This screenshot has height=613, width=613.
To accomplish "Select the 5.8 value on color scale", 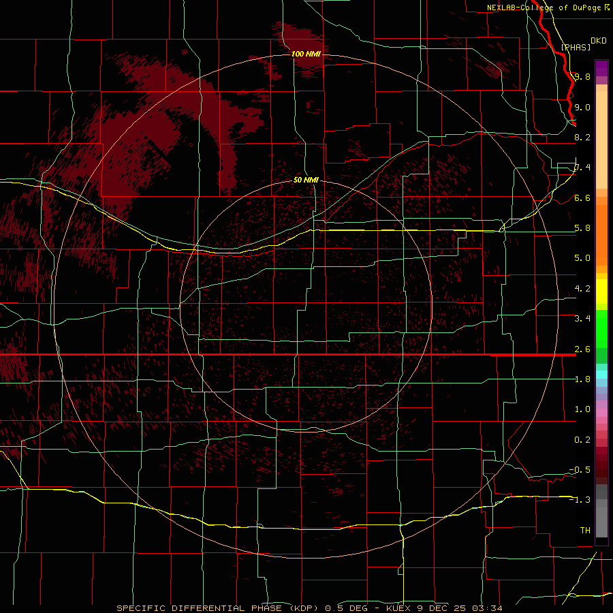I will coord(582,228).
